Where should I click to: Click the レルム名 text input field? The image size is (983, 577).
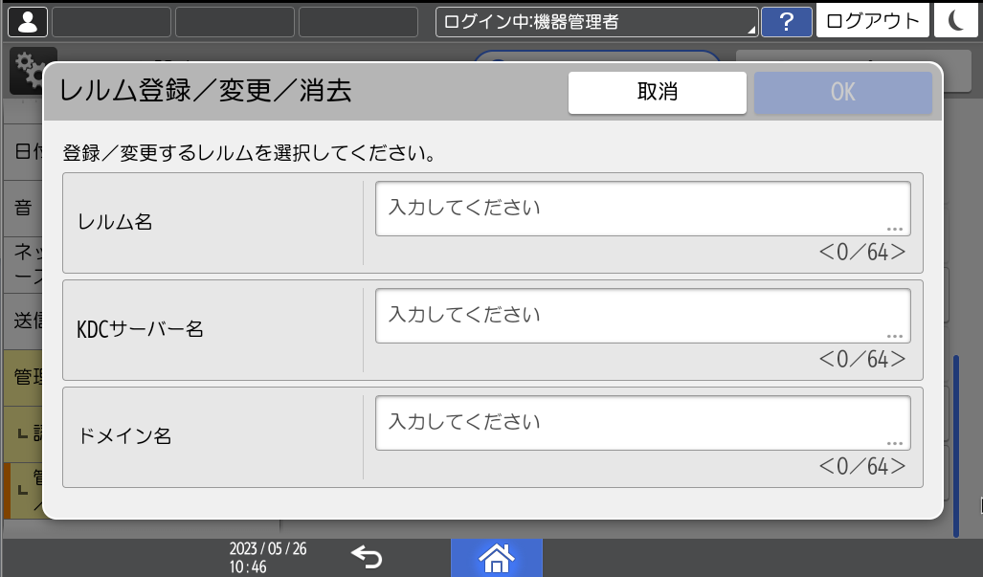coord(643,208)
